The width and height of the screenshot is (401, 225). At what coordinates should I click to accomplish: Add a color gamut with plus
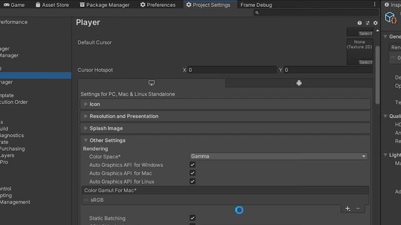click(348, 208)
